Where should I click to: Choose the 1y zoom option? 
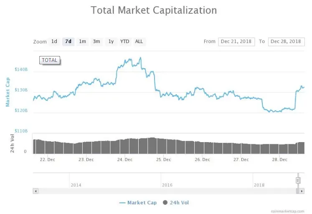pyautogui.click(x=111, y=41)
